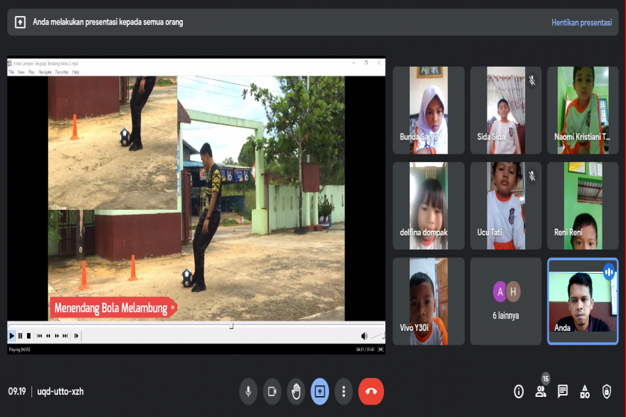626x417 pixels.
Task: Select the Vivo Y30i participant tile
Action: (x=428, y=301)
